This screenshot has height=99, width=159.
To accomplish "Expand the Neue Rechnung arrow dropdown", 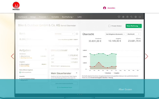I will point(140,26).
